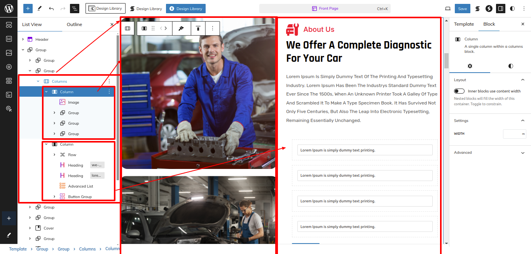Click the Save button
The height and width of the screenshot is (254, 531).
coord(462,9)
